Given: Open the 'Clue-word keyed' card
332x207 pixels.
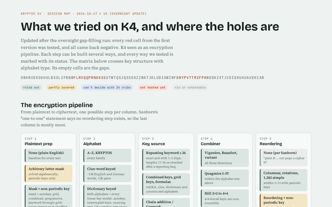Looking at the screenshot, I should pos(107,174).
